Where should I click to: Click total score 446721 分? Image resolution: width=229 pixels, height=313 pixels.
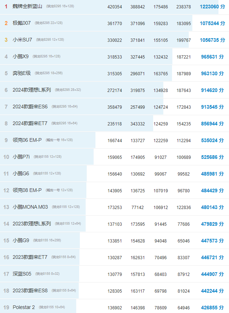pyautogui.click(x=212, y=257)
